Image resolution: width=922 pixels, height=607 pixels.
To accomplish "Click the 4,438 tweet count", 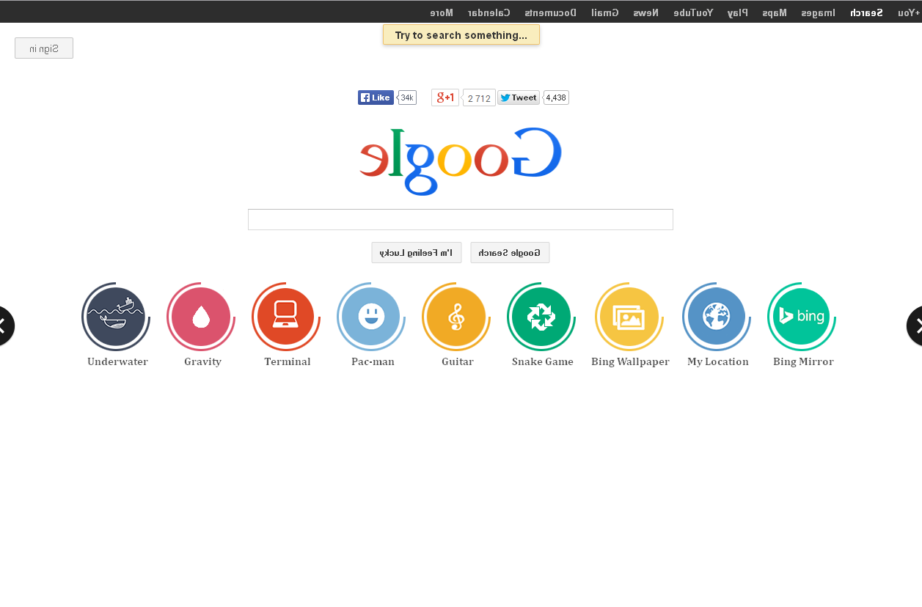I will pos(556,98).
